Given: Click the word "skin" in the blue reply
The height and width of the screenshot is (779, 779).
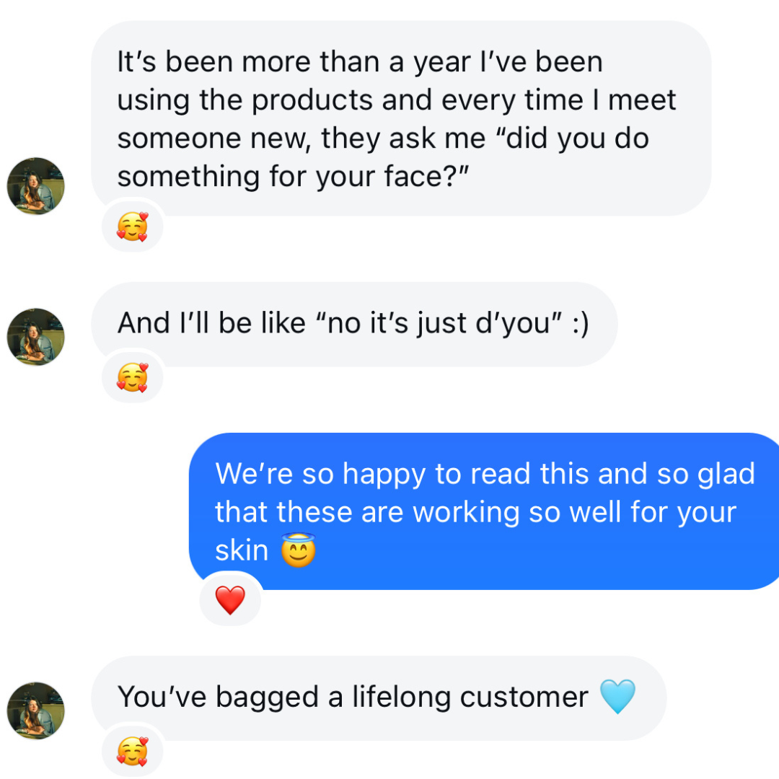Looking at the screenshot, I should tap(242, 552).
